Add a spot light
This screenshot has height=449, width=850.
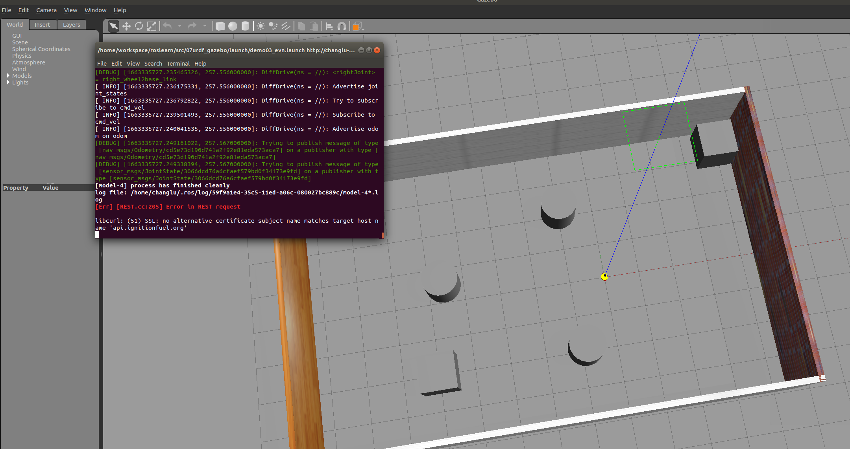click(273, 26)
